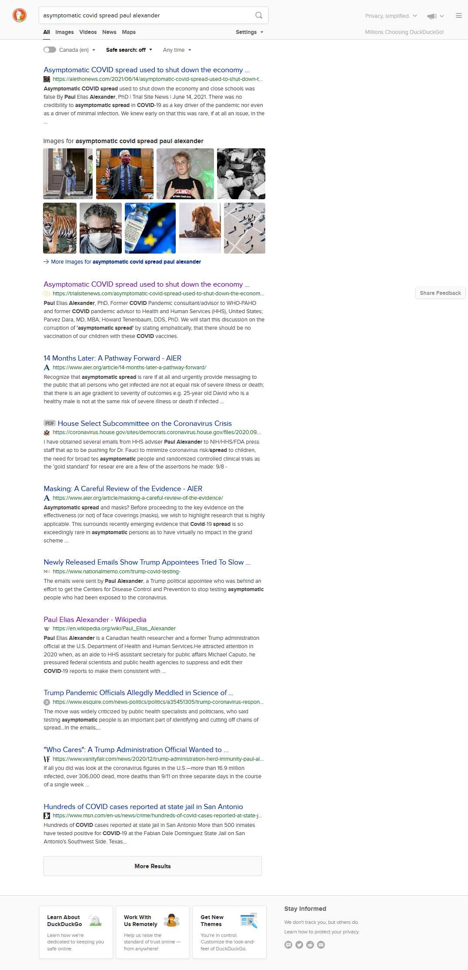The width and height of the screenshot is (468, 970).
Task: Click the alethonews favicon beside the first result
Action: [x=47, y=79]
